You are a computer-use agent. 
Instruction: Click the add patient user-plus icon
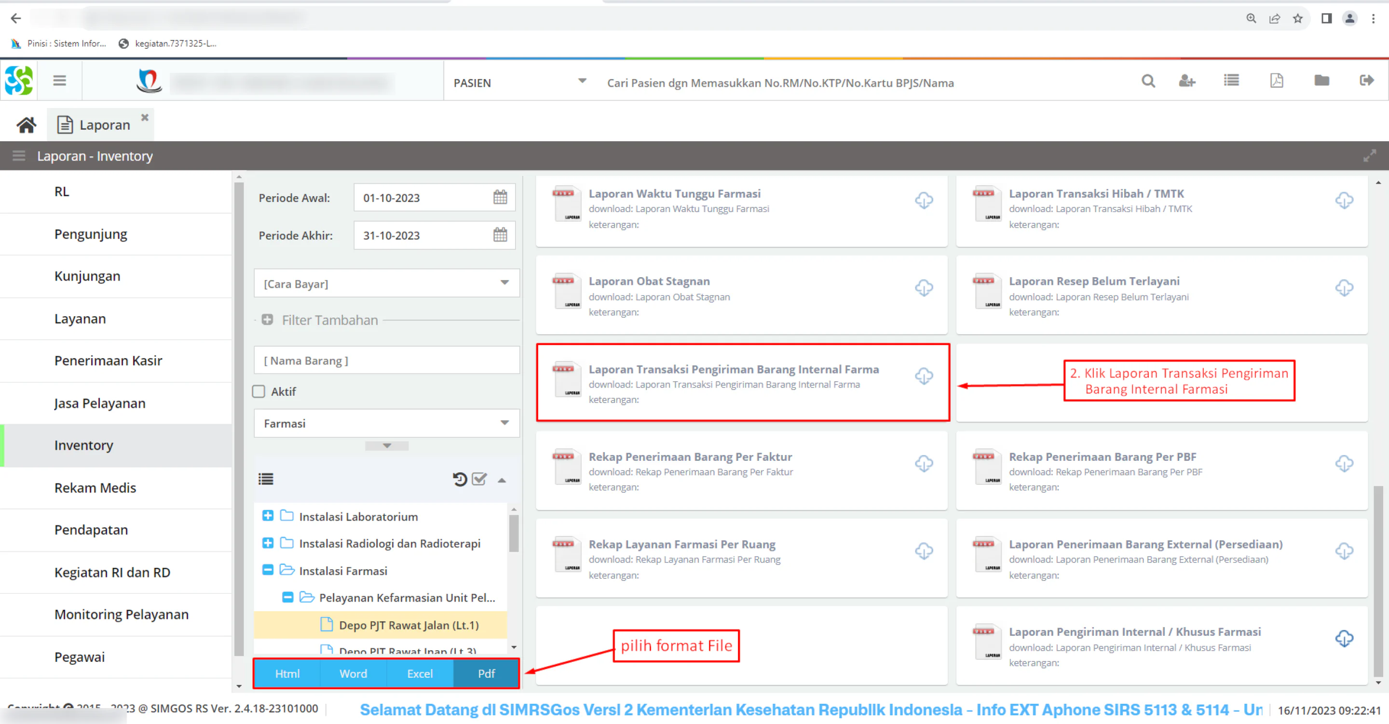(x=1187, y=81)
